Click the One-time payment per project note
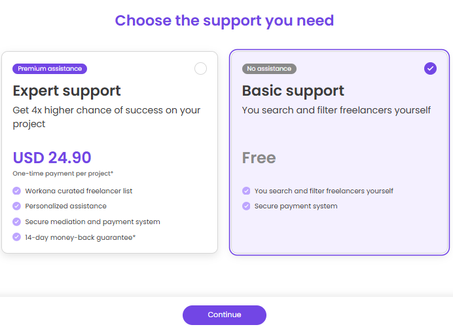This screenshot has height=327, width=453. (63, 174)
